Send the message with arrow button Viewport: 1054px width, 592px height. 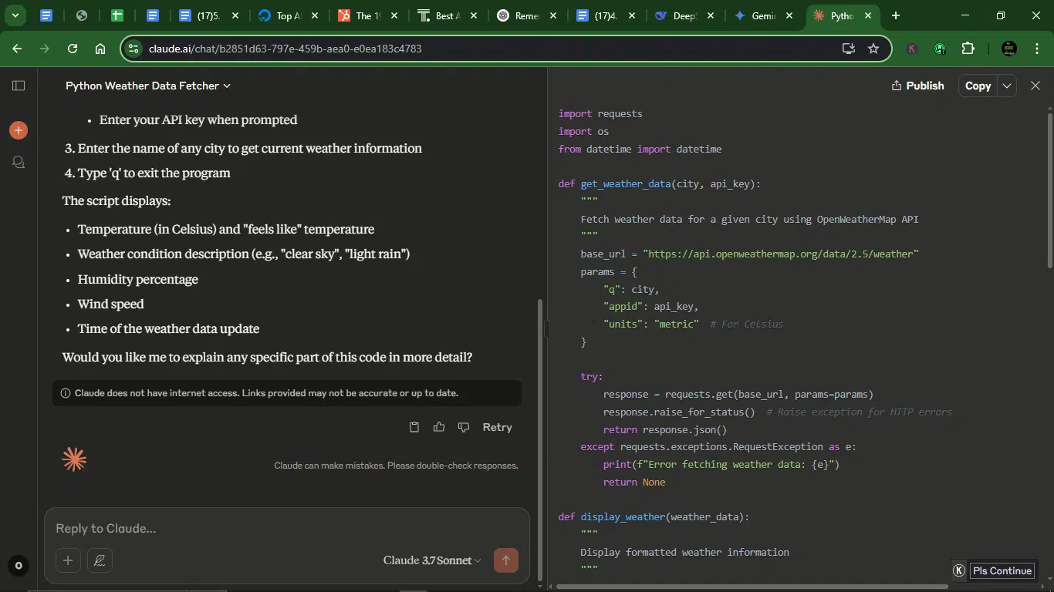506,560
